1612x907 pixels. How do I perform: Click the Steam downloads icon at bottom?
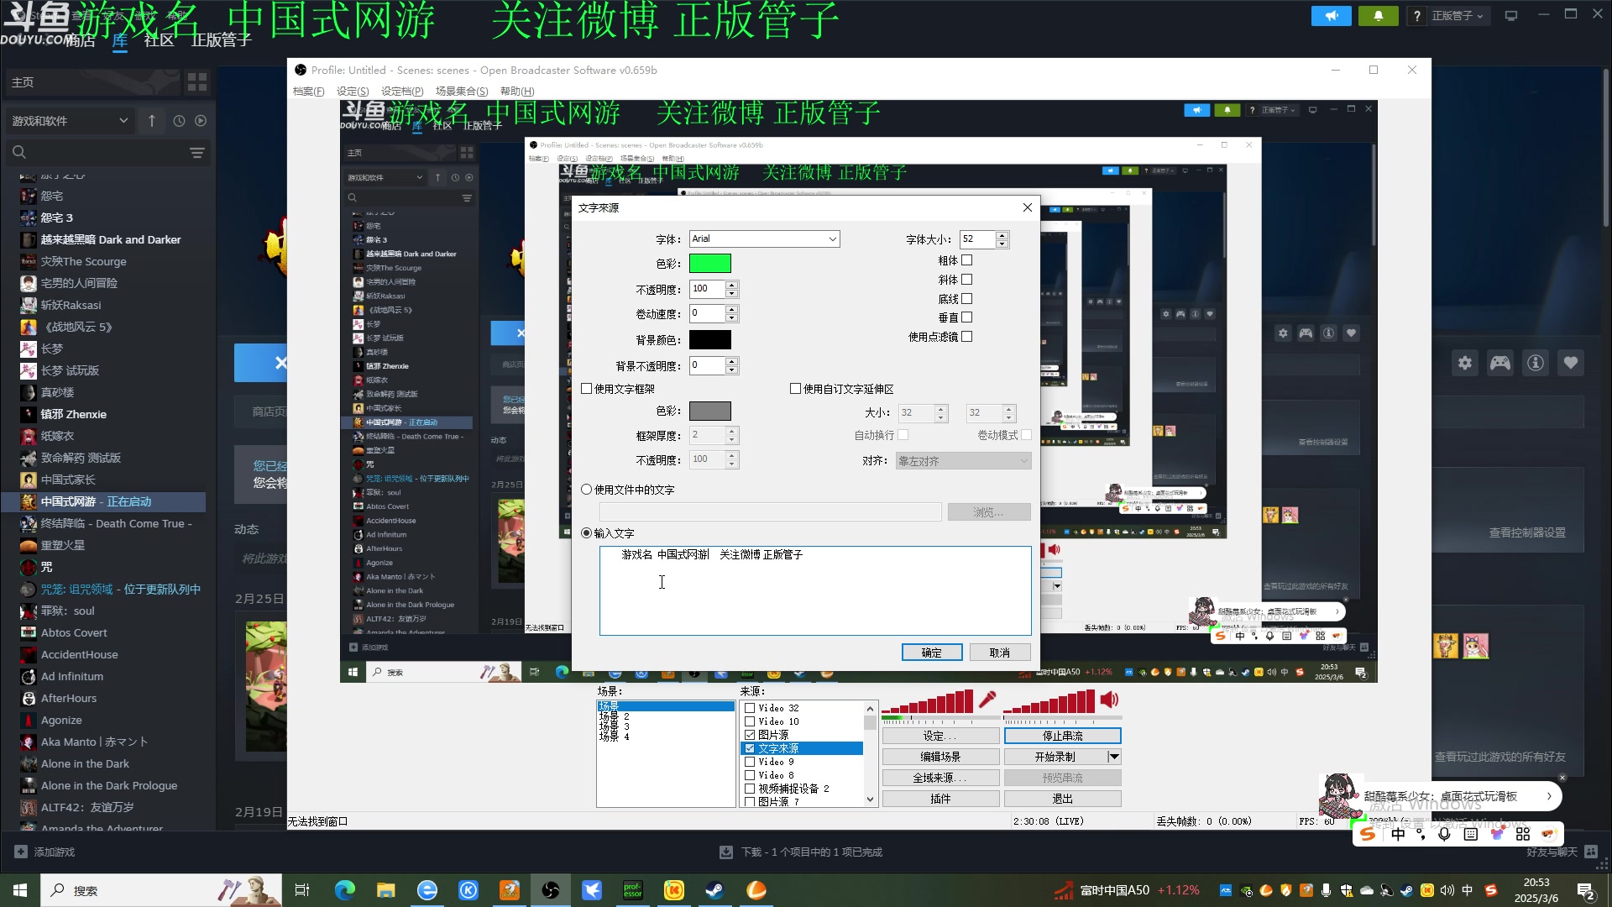tap(727, 852)
